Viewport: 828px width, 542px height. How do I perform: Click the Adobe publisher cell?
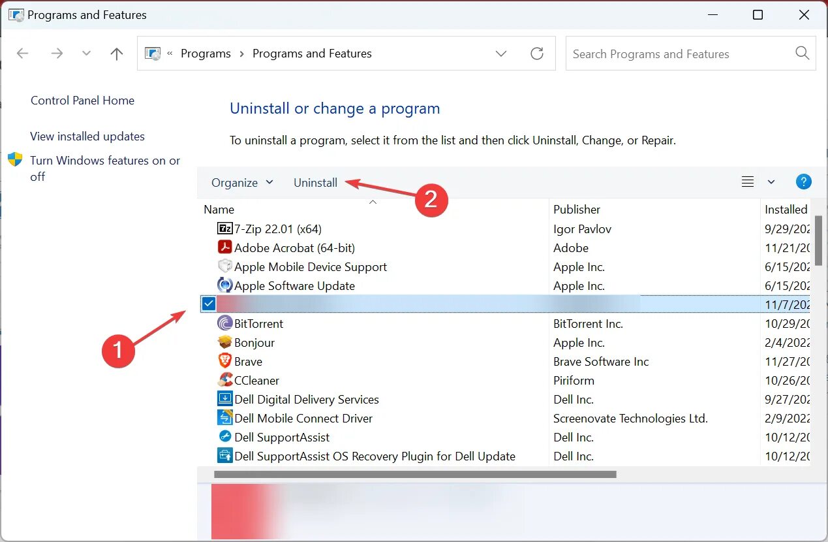(x=571, y=247)
